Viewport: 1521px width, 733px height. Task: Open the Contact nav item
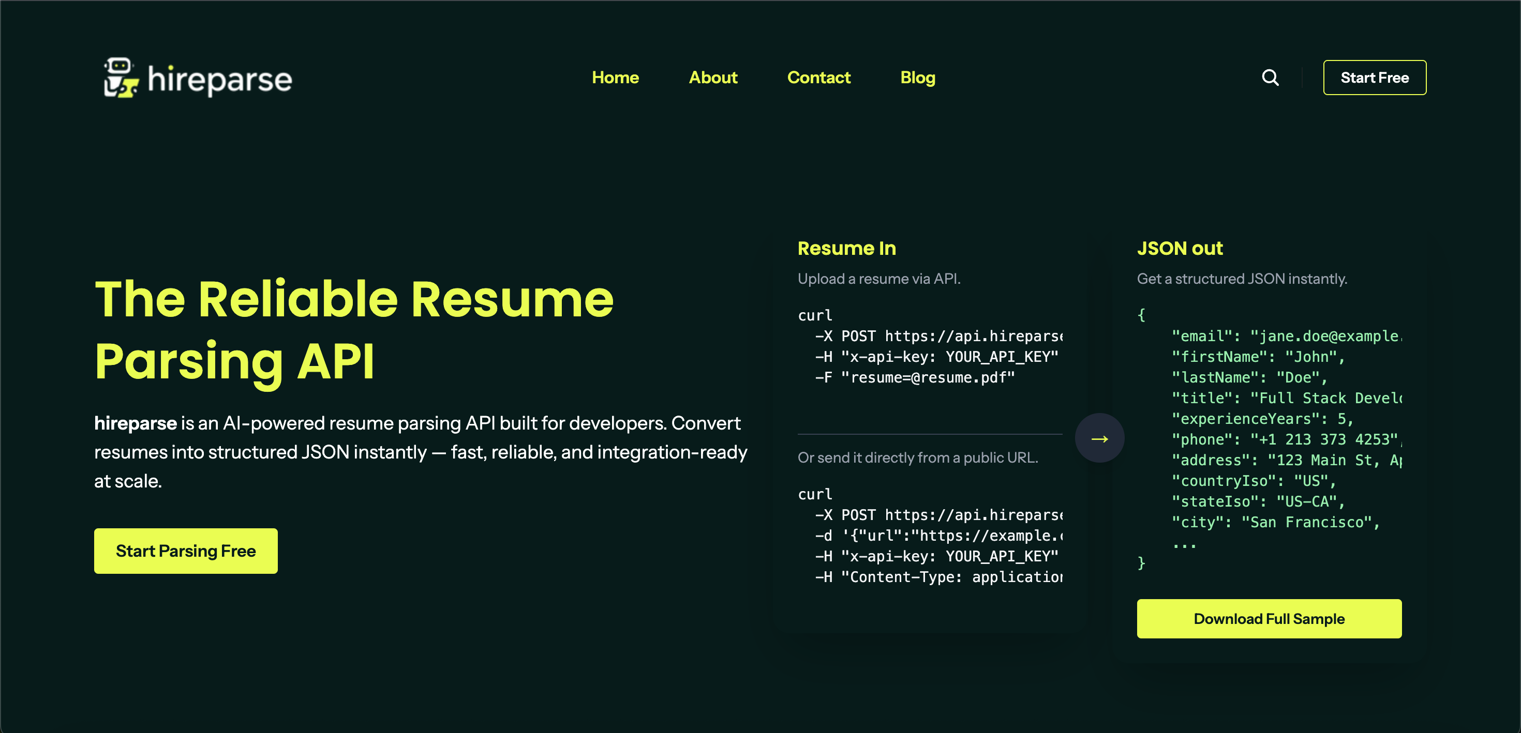819,78
